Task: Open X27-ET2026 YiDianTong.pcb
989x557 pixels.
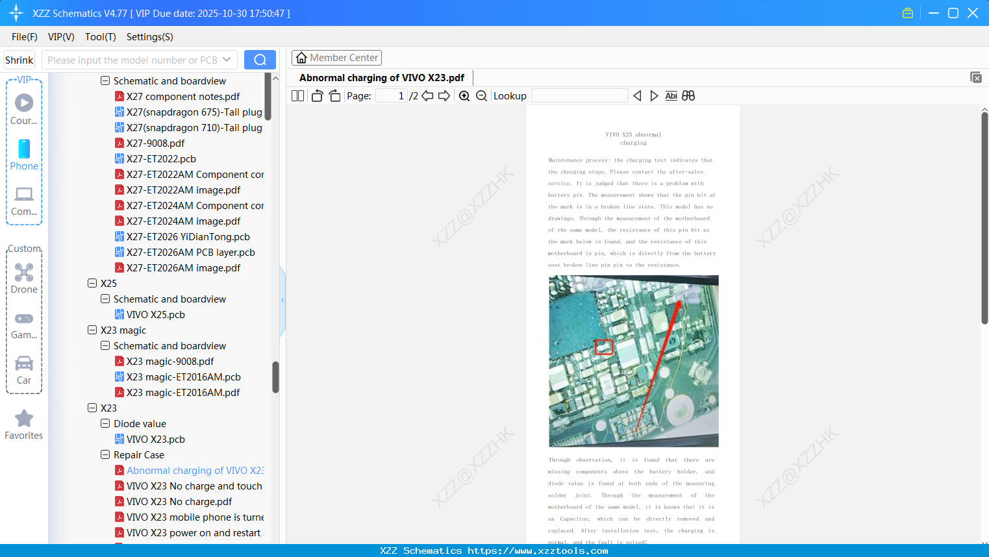Action: (x=188, y=236)
